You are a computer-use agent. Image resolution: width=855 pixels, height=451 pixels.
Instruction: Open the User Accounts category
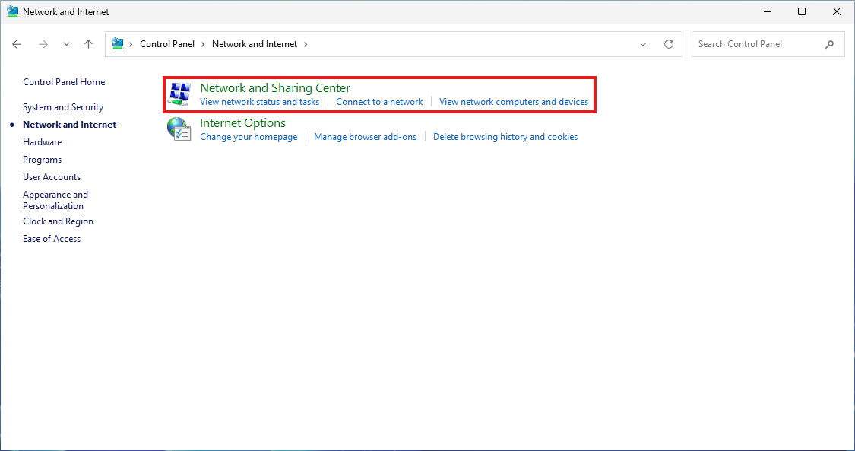pyautogui.click(x=52, y=177)
